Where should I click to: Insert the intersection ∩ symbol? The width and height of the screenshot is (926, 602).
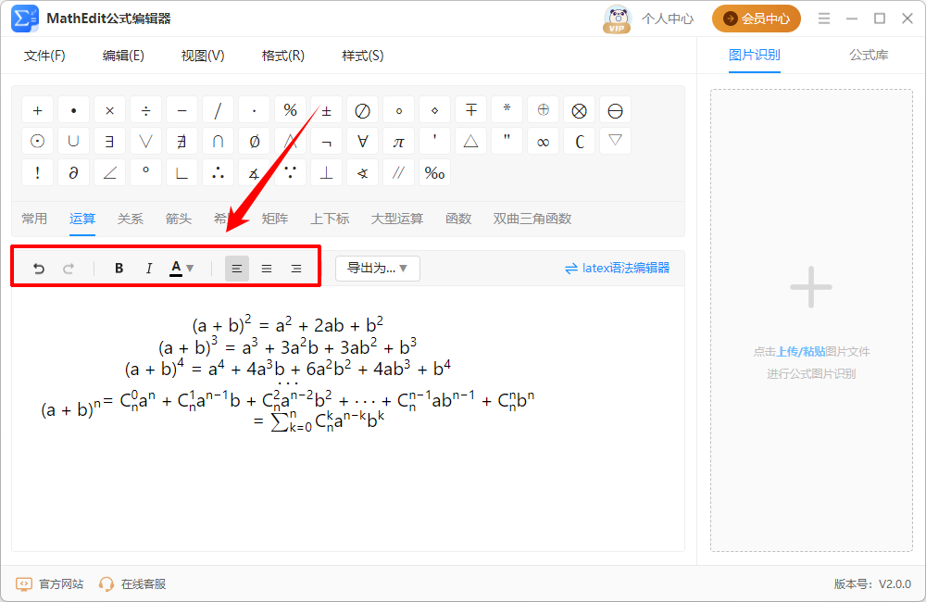point(218,142)
